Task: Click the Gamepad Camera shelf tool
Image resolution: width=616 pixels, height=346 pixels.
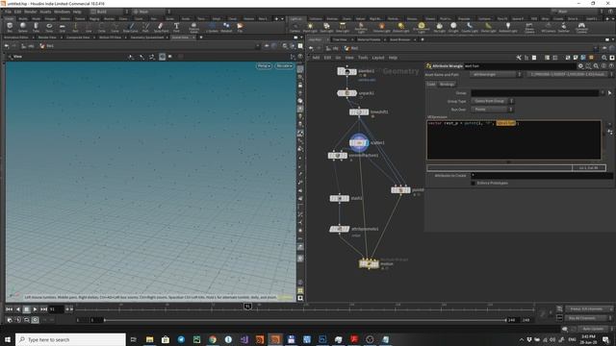Action: (581, 28)
